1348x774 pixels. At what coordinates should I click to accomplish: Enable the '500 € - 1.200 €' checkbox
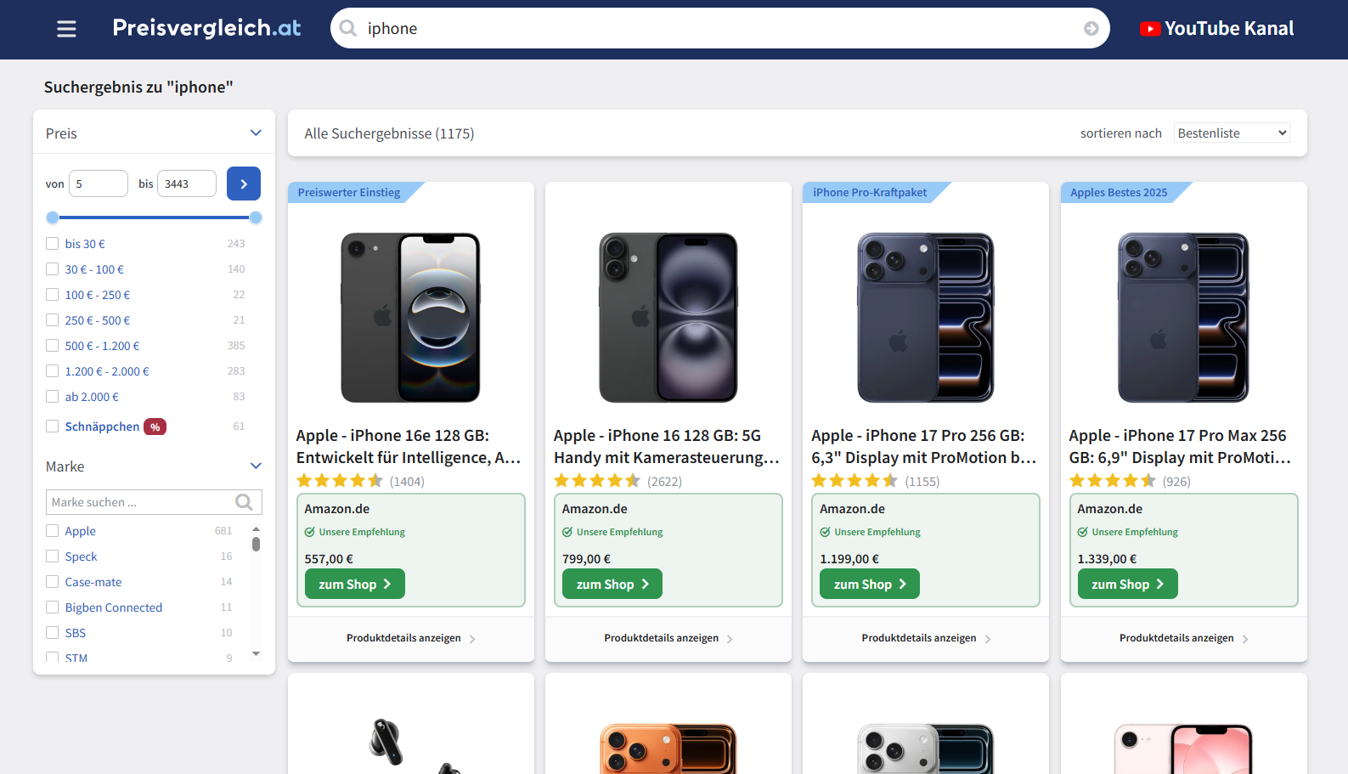pyautogui.click(x=53, y=346)
